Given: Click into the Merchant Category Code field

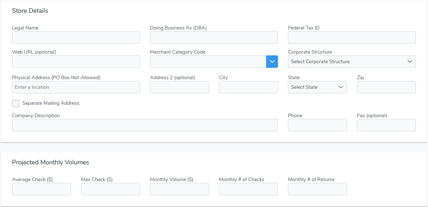Looking at the screenshot, I should tap(208, 61).
